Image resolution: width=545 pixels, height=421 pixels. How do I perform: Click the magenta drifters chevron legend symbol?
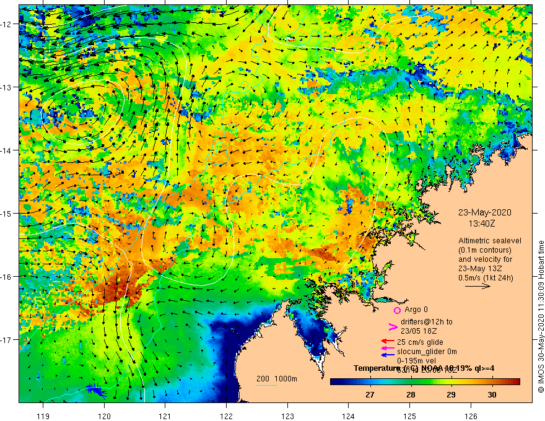393,326
